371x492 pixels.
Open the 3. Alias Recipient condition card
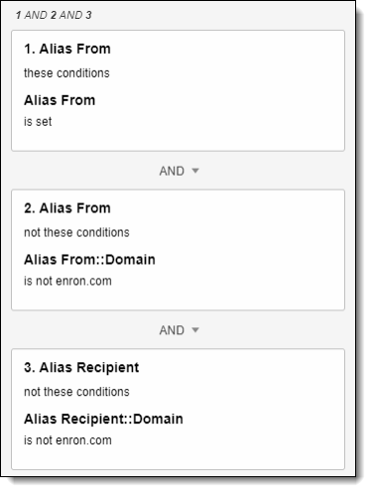[x=178, y=409]
